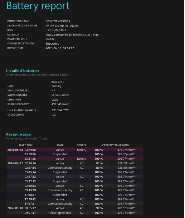Click the SOURCE column header
Viewport: 185px width, 218px height.
click(82, 145)
